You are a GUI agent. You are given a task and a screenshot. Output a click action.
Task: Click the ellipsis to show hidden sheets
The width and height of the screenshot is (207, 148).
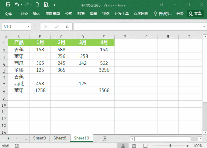25,139
